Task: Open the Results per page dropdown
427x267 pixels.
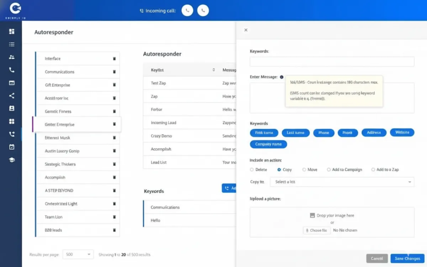Action: [78, 255]
